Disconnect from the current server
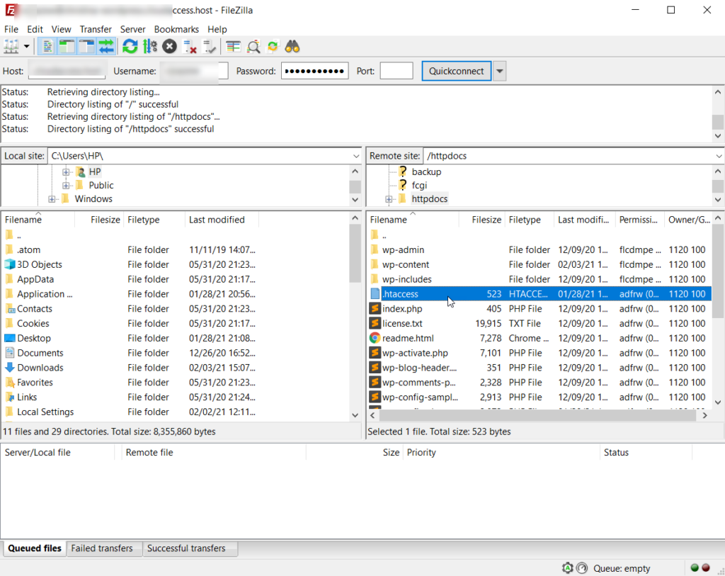This screenshot has width=725, height=576. (x=190, y=47)
